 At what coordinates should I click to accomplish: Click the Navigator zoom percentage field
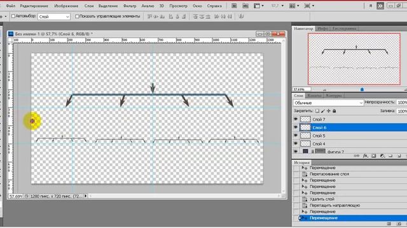[301, 89]
